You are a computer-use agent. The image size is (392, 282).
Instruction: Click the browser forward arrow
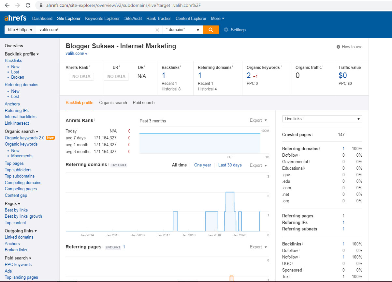17,5
